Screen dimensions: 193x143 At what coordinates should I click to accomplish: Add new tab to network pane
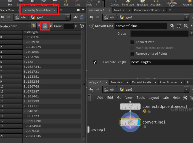pyautogui.click(x=188, y=82)
